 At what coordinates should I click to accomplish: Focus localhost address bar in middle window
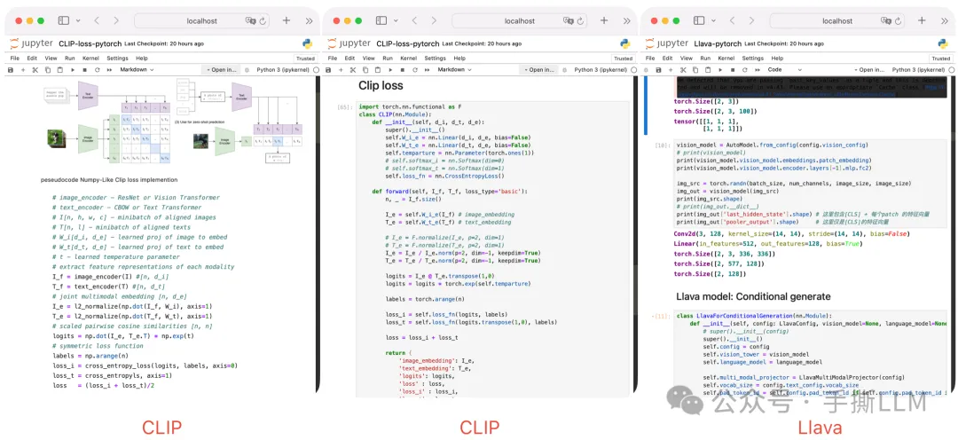coord(519,20)
